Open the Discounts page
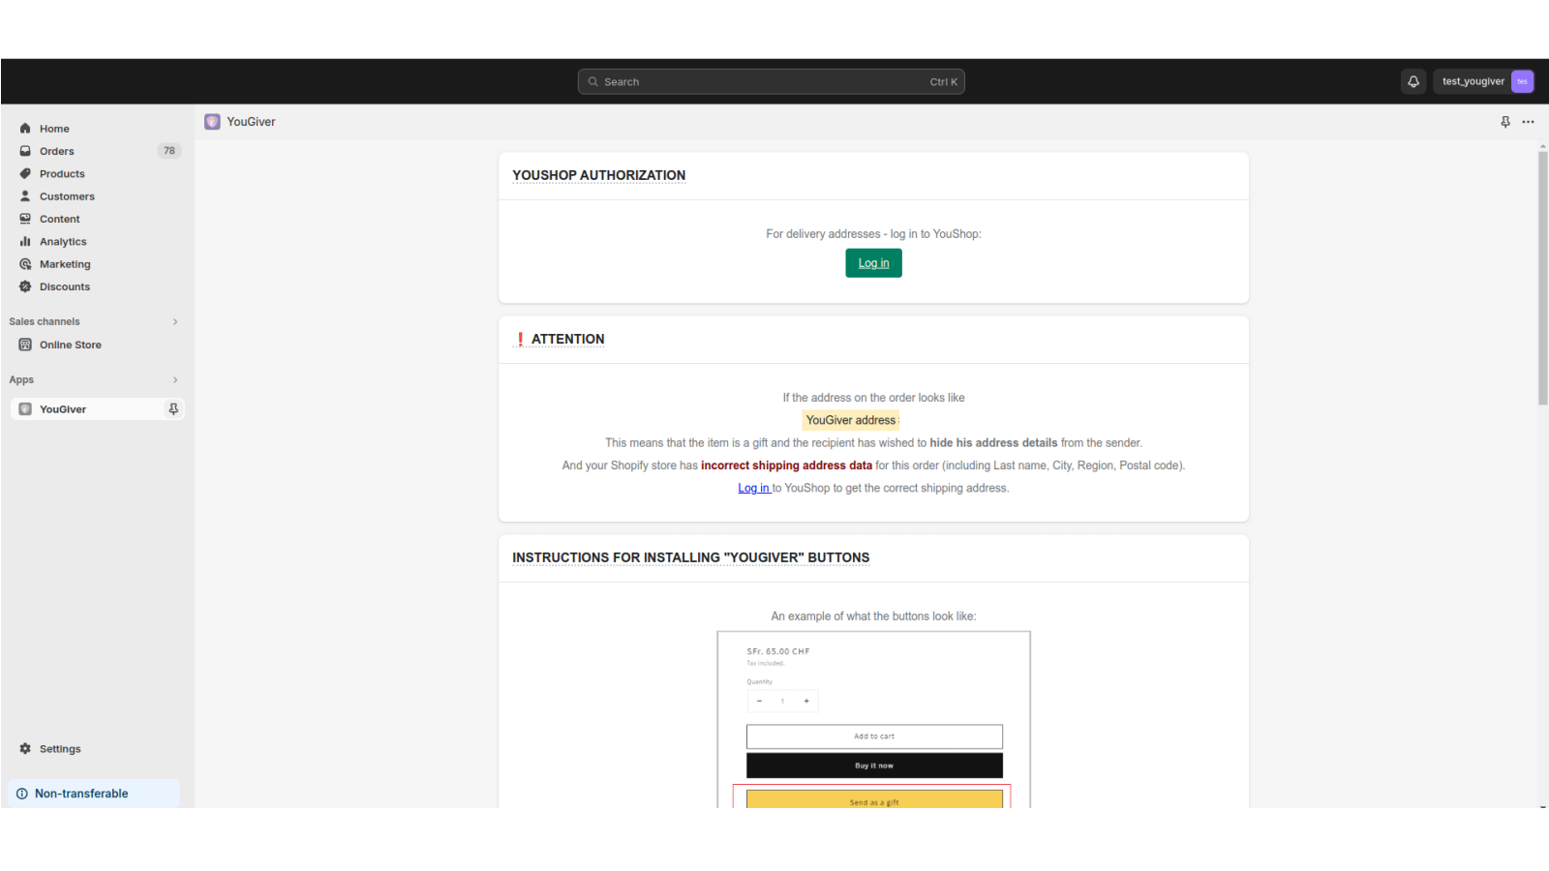Screen dimensions: 1549x871 64,286
